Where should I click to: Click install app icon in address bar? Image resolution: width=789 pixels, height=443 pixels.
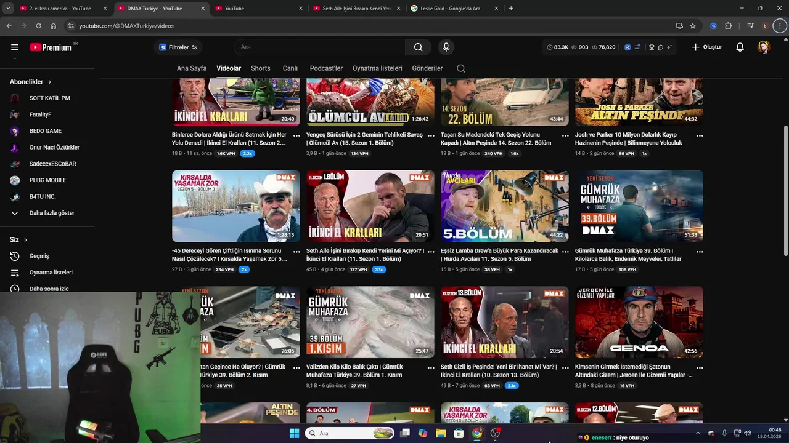point(679,26)
